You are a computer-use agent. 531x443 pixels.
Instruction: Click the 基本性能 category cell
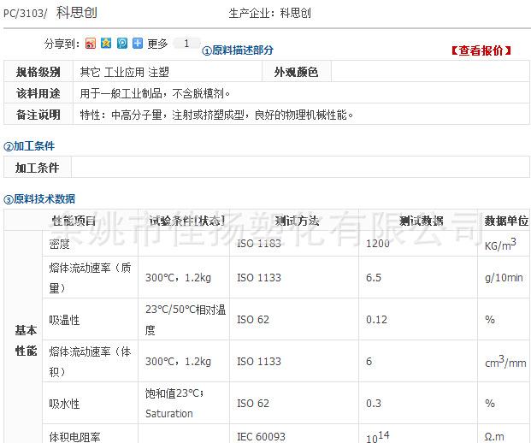click(x=26, y=340)
